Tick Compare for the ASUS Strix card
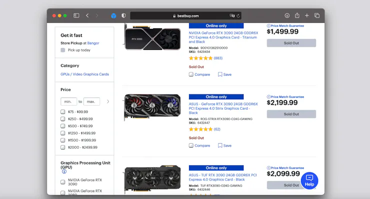This screenshot has height=199, width=370. pos(191,146)
